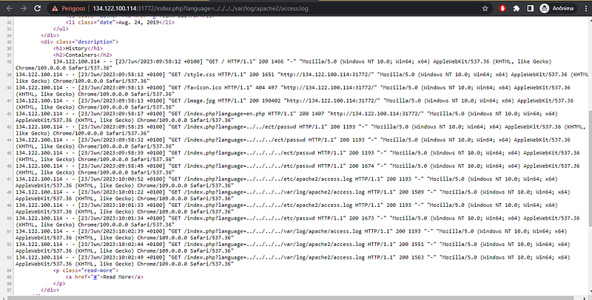
Task: Click the Read More link
Action: pyautogui.click(x=117, y=277)
